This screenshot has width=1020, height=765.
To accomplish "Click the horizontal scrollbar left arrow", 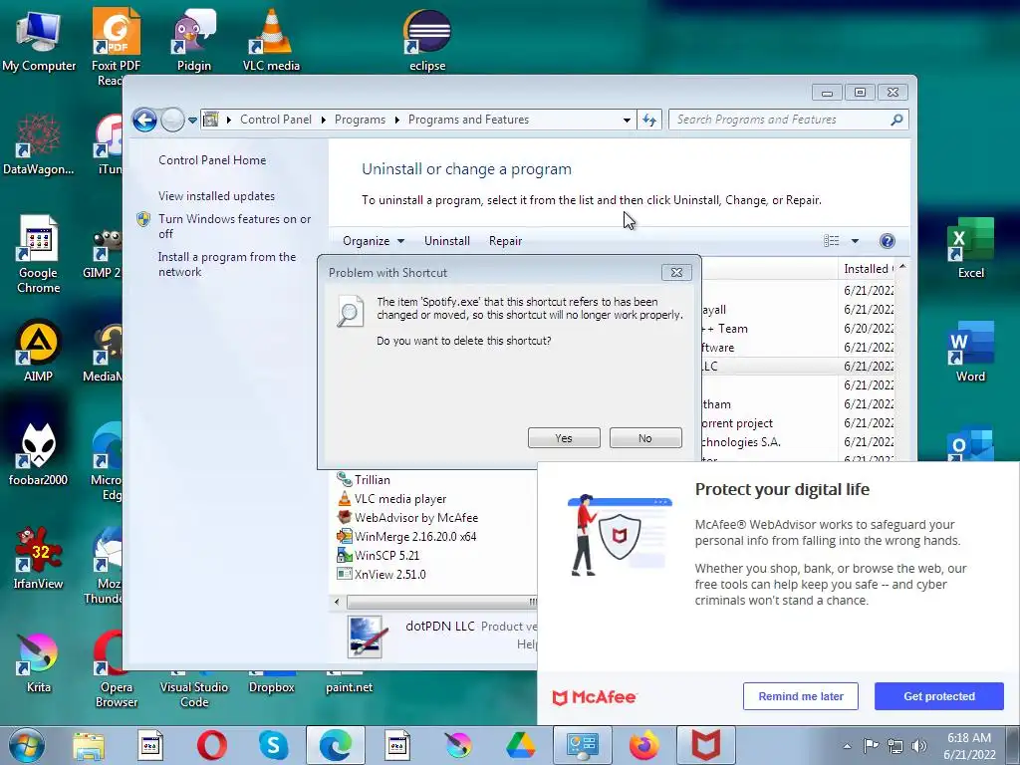I will pos(337,602).
